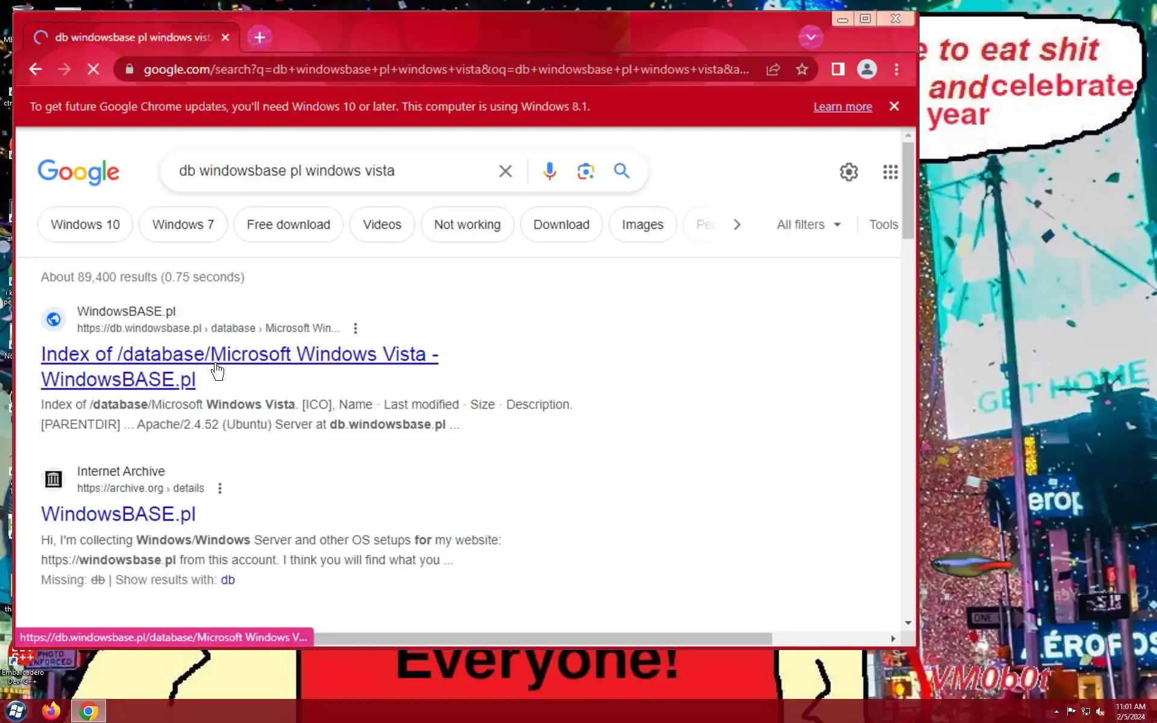Open Firefox from the taskbar
Viewport: 1157px width, 723px height.
point(51,711)
